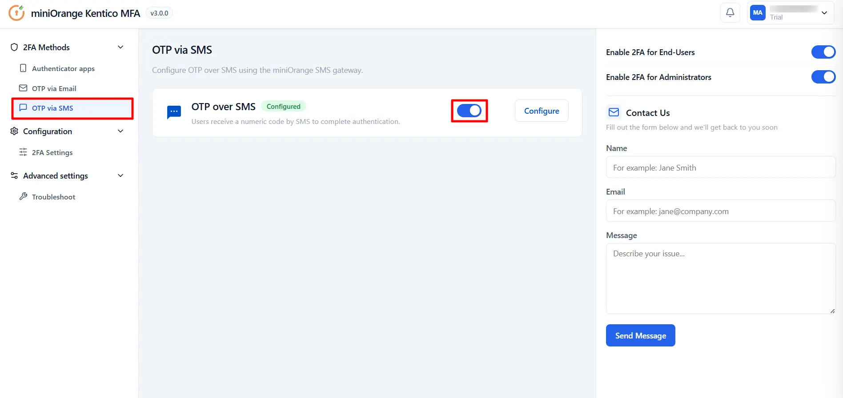The height and width of the screenshot is (398, 843).
Task: Click the OTP via SMS page heading
Action: [182, 50]
